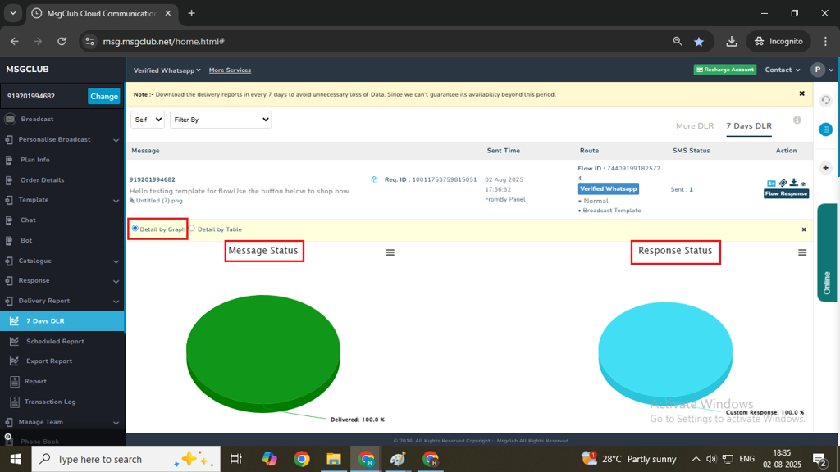Viewport: 840px width, 472px height.
Task: Open the taskbar notification center
Action: coord(819,459)
